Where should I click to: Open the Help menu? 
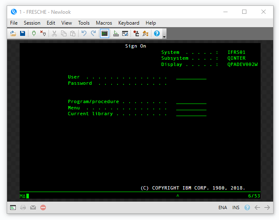click(151, 23)
